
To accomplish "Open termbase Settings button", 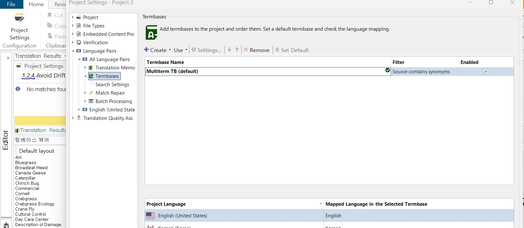I will coord(206,50).
